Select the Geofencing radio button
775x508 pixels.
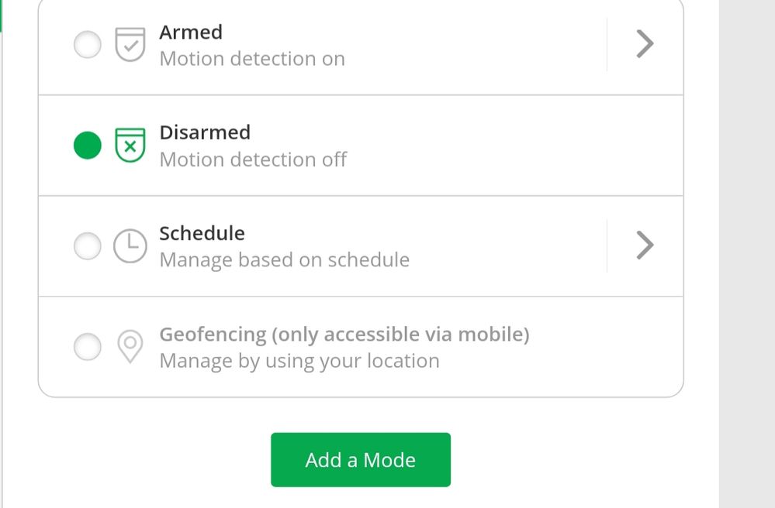(x=88, y=346)
